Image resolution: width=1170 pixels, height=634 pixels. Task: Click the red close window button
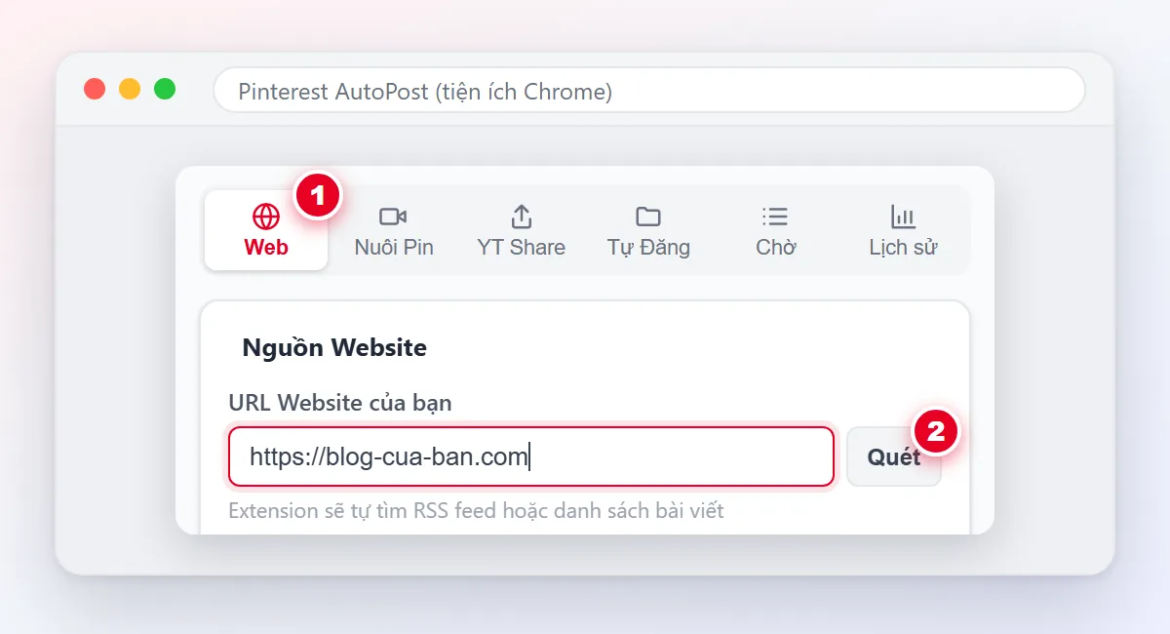click(x=95, y=89)
